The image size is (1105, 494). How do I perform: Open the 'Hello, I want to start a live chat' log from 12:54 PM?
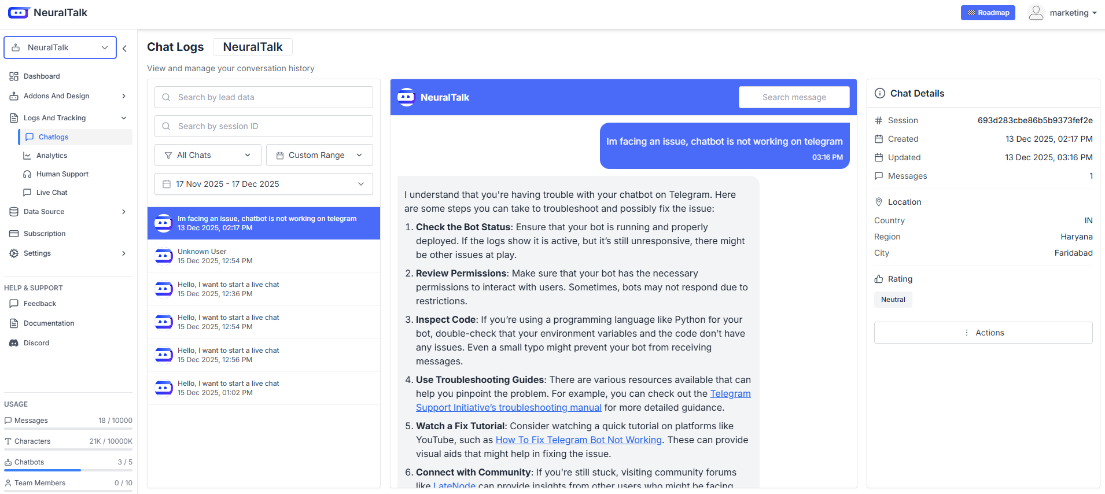(x=264, y=322)
